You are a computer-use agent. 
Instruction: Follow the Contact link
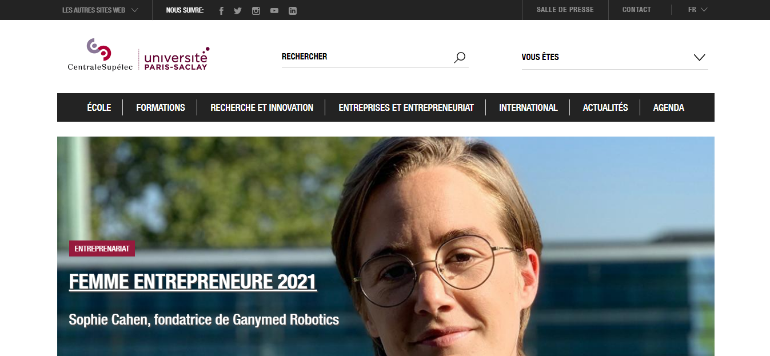coord(636,10)
